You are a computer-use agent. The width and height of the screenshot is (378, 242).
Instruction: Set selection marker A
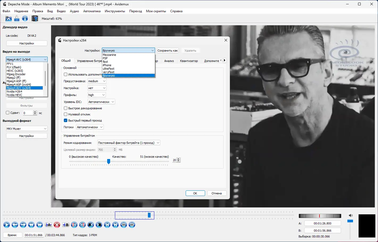pyautogui.click(x=48, y=225)
